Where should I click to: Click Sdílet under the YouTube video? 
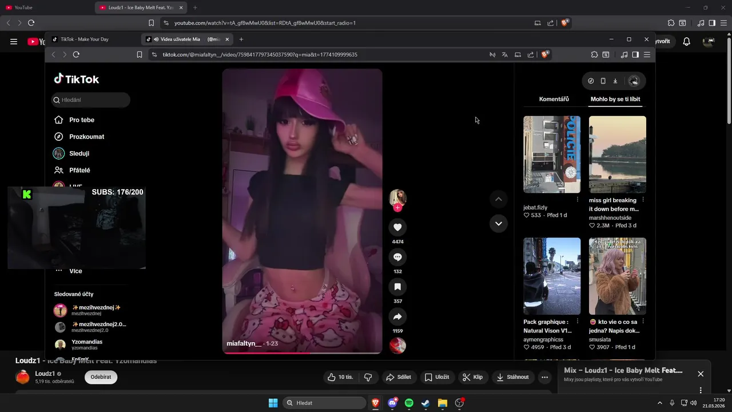pyautogui.click(x=398, y=377)
